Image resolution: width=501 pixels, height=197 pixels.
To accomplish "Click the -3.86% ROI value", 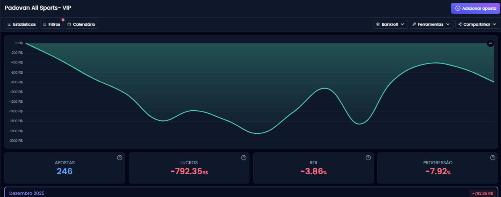I will coord(313,171).
